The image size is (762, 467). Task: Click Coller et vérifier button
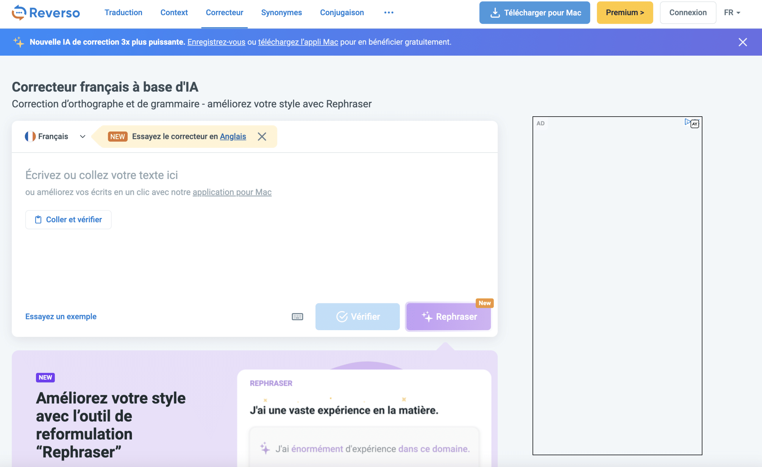(68, 220)
